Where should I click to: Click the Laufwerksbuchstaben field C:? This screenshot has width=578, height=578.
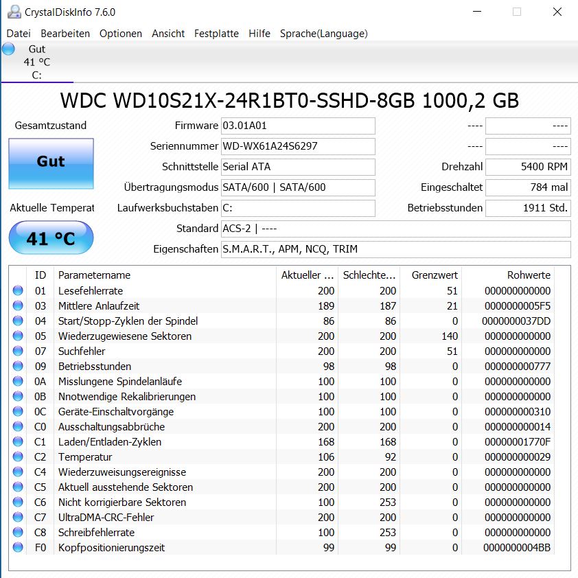298,208
